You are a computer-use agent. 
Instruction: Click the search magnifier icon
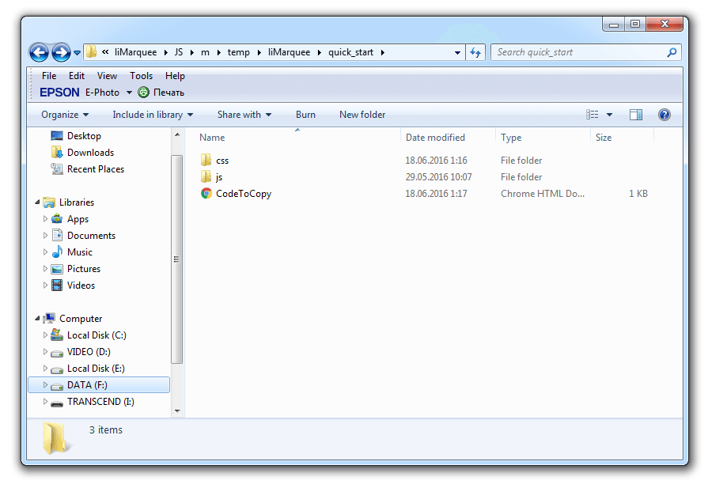coord(672,52)
